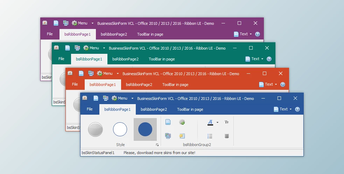Expand quick access dropdown arrow in blue window
Image resolution: width=344 pixels, height=174 pixels.
(132, 99)
